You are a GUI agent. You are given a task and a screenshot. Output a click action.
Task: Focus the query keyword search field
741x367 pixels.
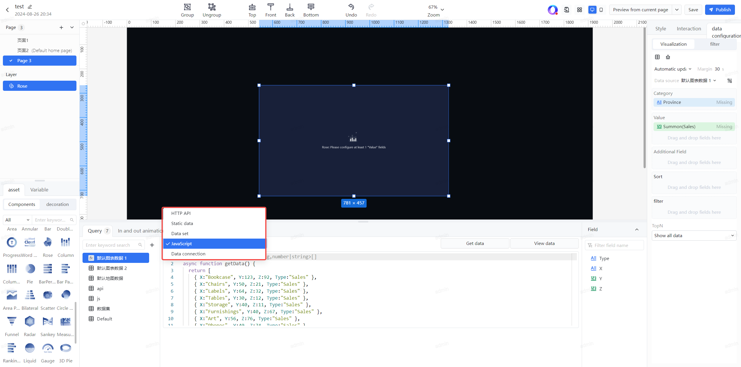114,245
